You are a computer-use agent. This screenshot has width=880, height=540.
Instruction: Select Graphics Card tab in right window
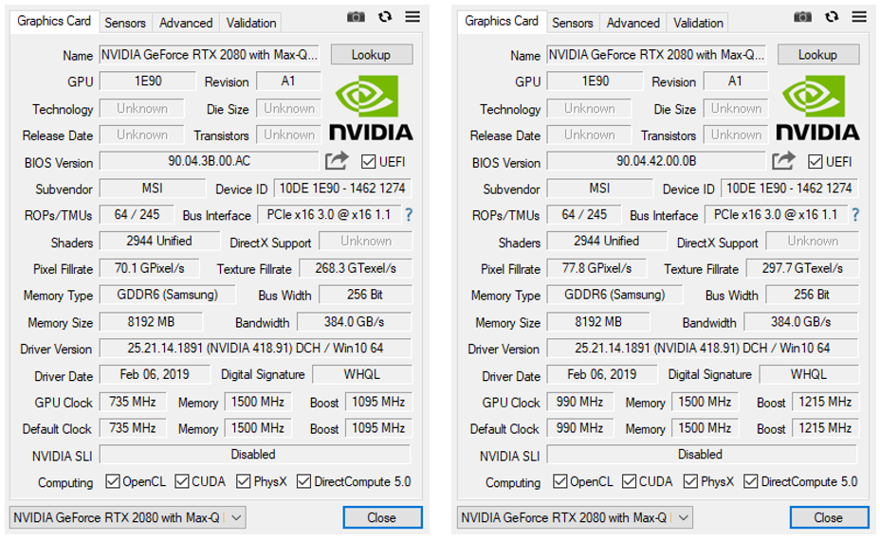(x=502, y=21)
